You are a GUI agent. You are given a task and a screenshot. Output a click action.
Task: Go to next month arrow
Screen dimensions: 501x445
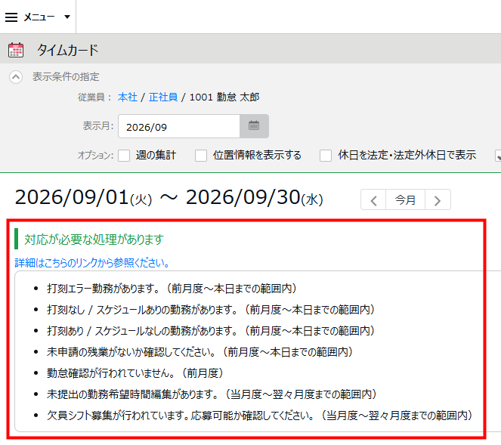(x=438, y=200)
